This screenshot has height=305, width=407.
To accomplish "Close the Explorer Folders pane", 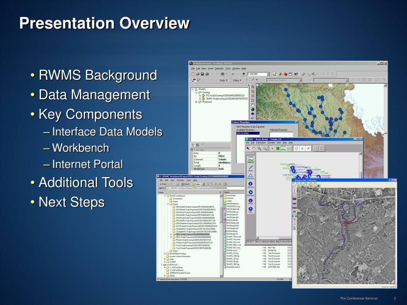I will point(220,192).
